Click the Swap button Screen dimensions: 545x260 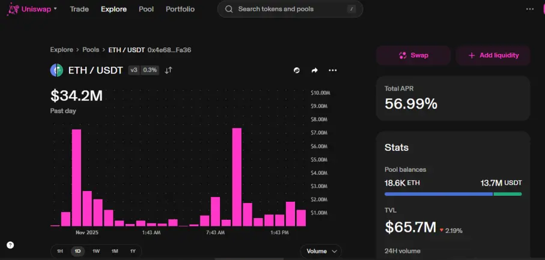(413, 55)
